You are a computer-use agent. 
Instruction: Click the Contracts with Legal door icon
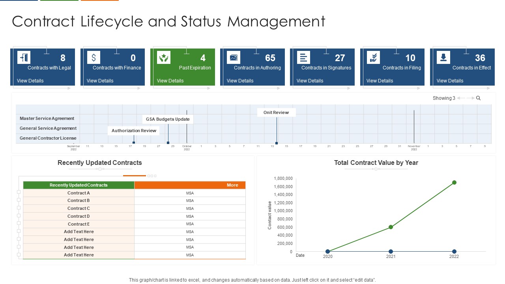coord(24,58)
